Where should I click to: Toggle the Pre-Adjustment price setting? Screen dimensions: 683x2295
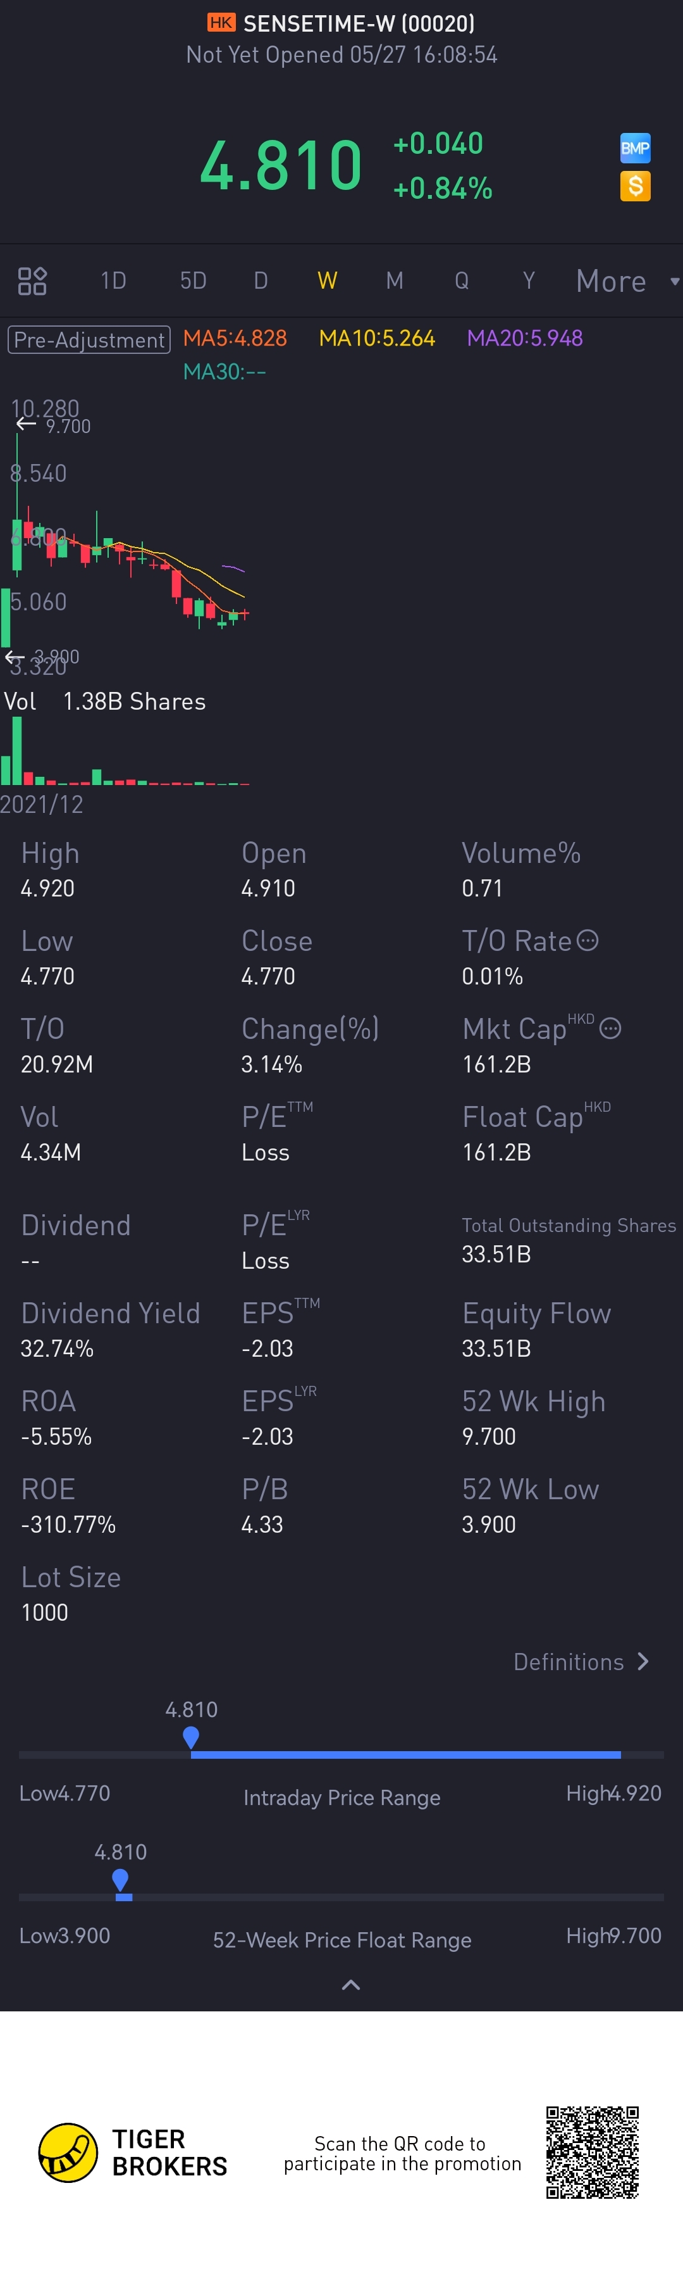coord(89,339)
